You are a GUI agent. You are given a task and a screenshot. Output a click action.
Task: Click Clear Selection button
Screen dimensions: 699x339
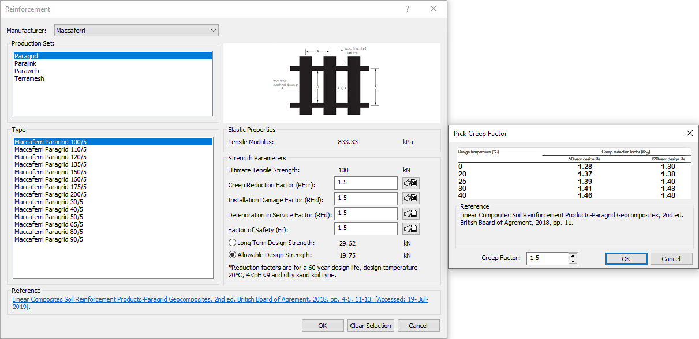coord(371,326)
